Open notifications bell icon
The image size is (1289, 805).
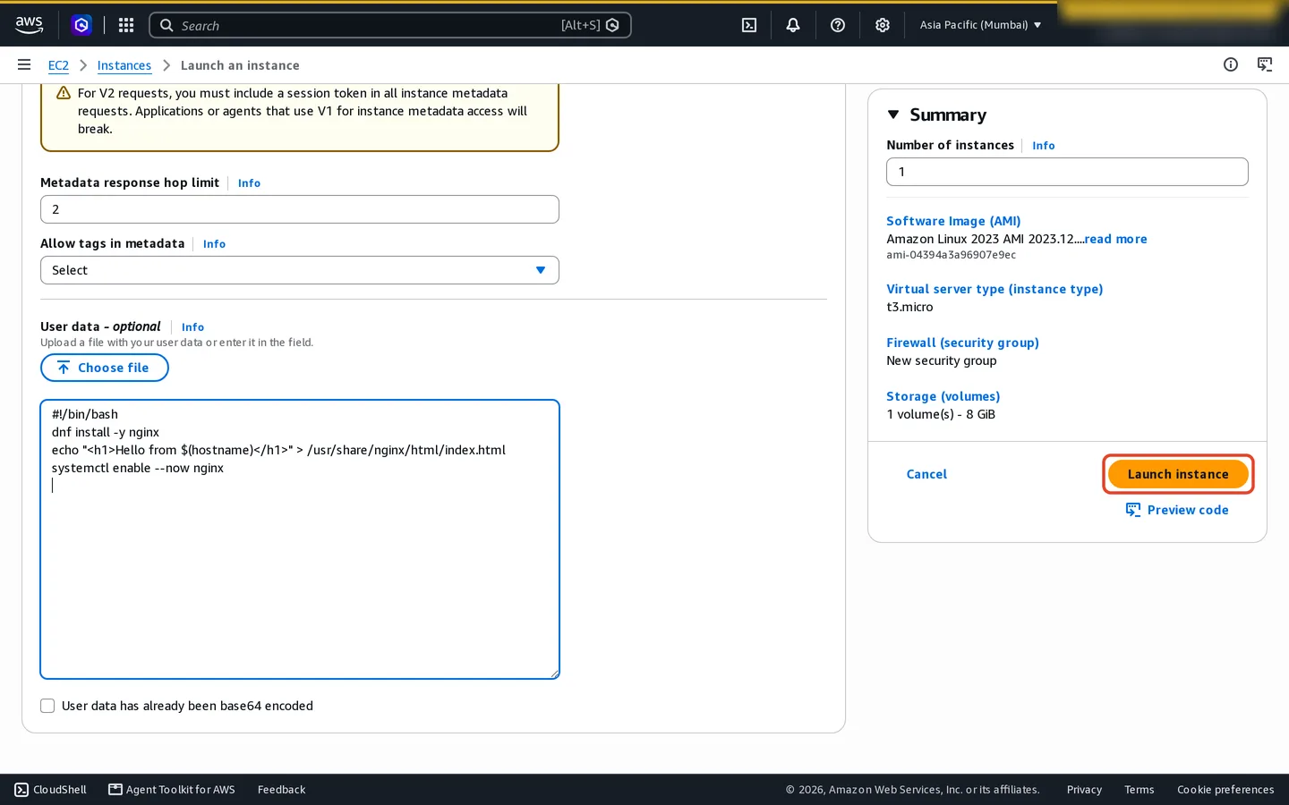[x=793, y=25]
